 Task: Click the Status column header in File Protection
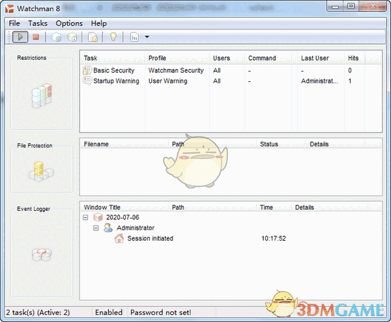coord(282,144)
